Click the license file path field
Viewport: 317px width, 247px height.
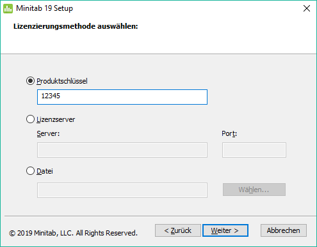coord(122,190)
